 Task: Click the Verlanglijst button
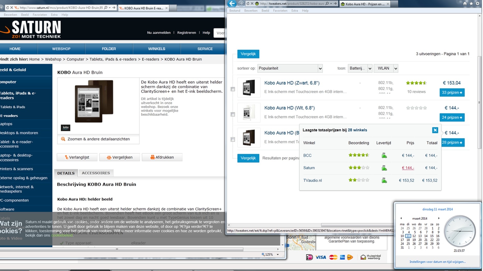(x=77, y=157)
